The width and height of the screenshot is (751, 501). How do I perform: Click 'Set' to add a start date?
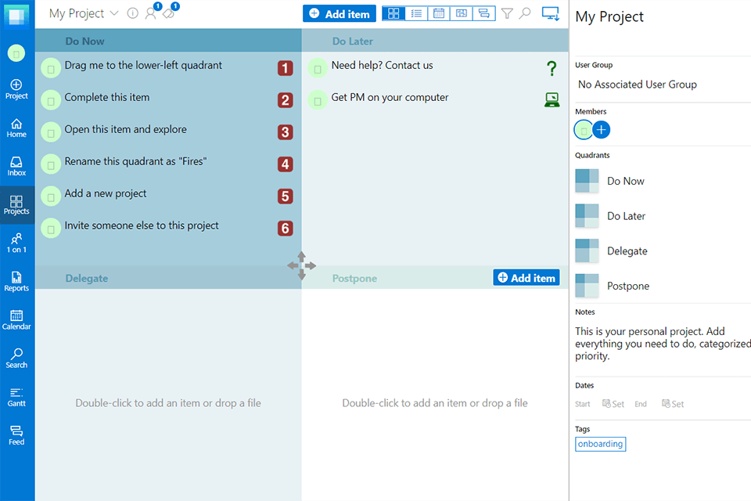click(x=613, y=403)
